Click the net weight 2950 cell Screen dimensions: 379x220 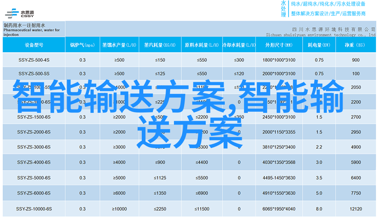click(x=356, y=132)
